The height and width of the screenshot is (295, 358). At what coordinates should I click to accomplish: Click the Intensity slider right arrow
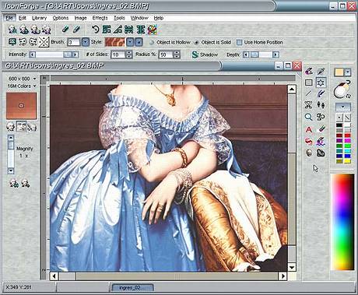point(75,54)
